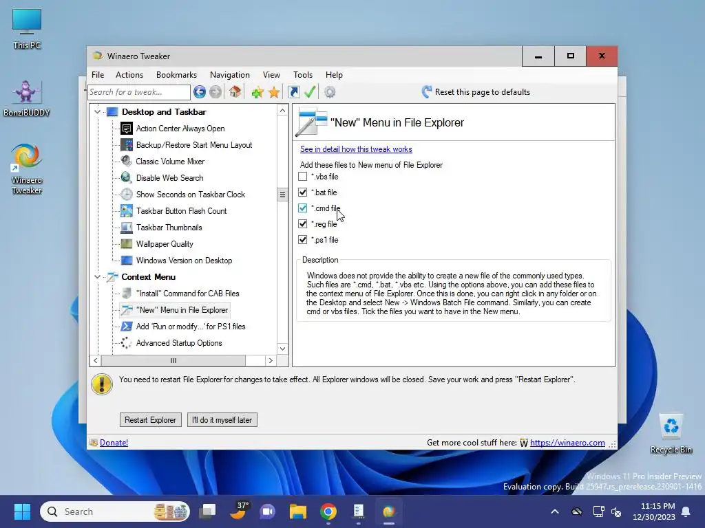Viewport: 705px width, 528px height.
Task: Select the This PC desktop icon
Action: 27,29
